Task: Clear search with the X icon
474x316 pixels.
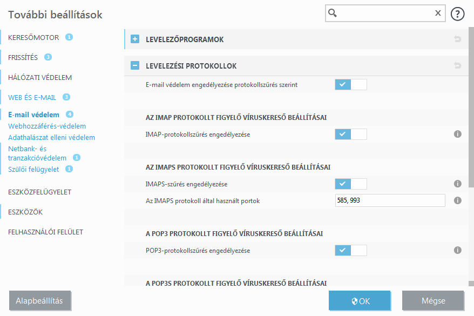Action: coord(438,13)
